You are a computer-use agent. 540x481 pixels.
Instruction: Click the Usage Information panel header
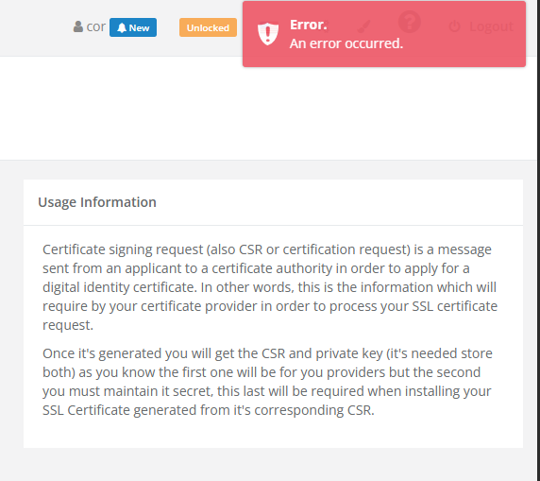(273, 202)
